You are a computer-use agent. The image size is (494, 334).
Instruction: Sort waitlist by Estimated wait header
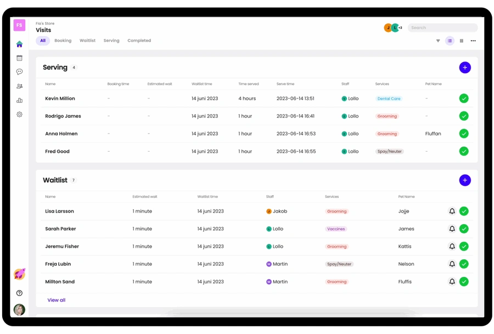point(144,197)
